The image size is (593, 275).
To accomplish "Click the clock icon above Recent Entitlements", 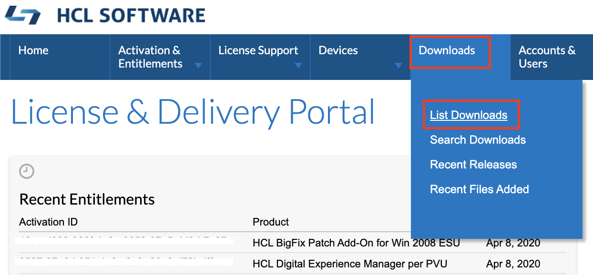I will click(27, 171).
